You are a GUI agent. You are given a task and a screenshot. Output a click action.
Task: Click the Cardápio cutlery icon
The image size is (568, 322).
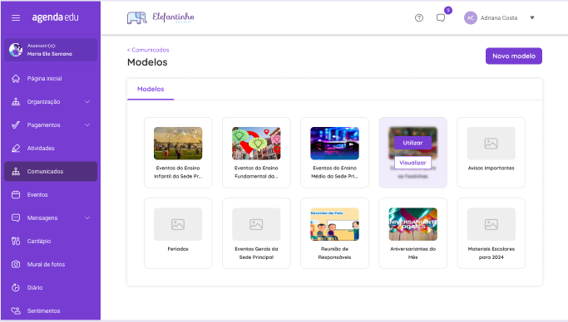(x=16, y=241)
